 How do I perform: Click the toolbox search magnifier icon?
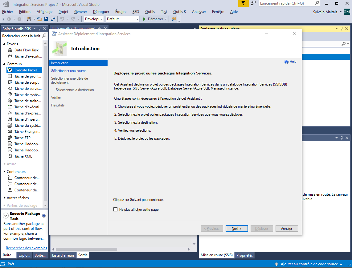44,36
